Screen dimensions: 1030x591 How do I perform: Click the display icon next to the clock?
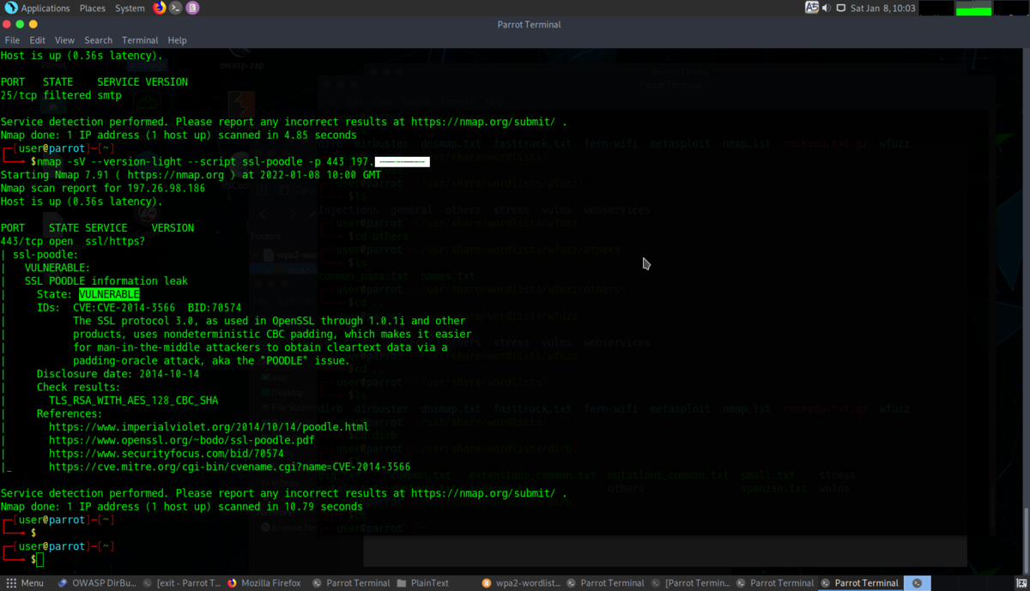(841, 8)
